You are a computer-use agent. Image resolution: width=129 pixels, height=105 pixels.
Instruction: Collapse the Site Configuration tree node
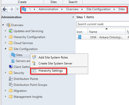point(6,49)
